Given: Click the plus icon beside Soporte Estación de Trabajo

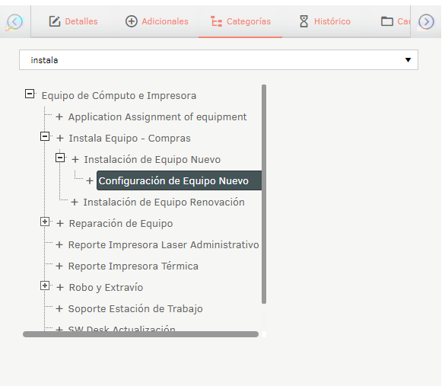Looking at the screenshot, I should [59, 309].
